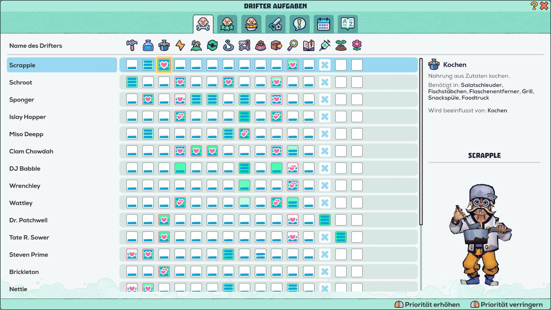
Task: Click the pet food bowl task icon
Action: click(261, 45)
